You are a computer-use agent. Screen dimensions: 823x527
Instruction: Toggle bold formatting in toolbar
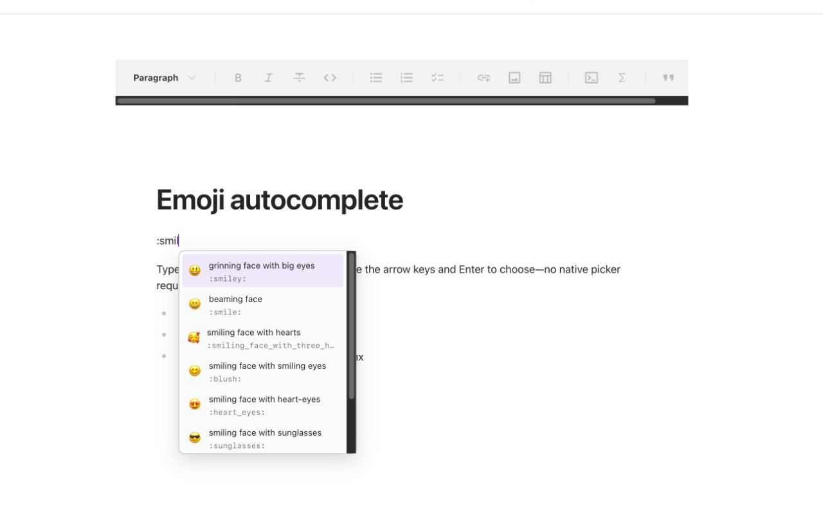(238, 78)
